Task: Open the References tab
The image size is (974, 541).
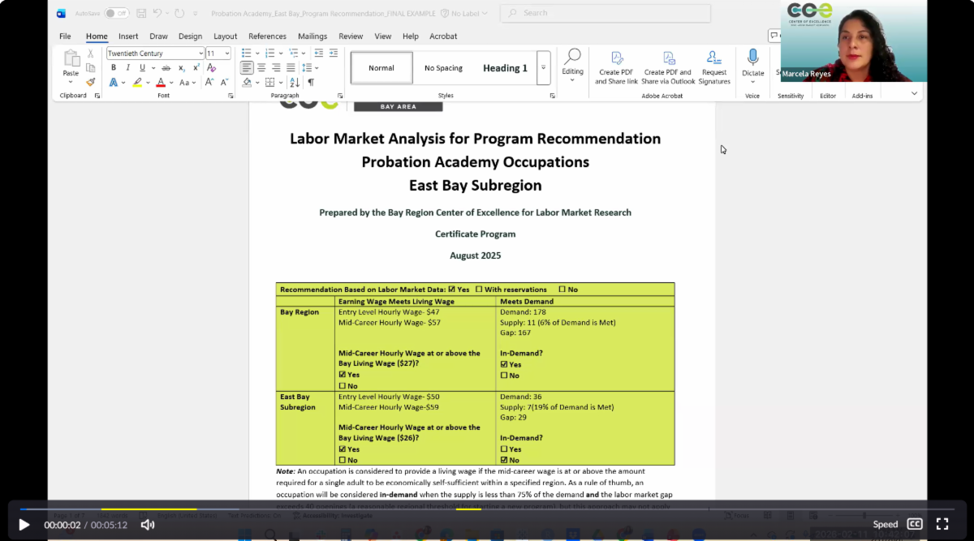Action: pos(267,36)
